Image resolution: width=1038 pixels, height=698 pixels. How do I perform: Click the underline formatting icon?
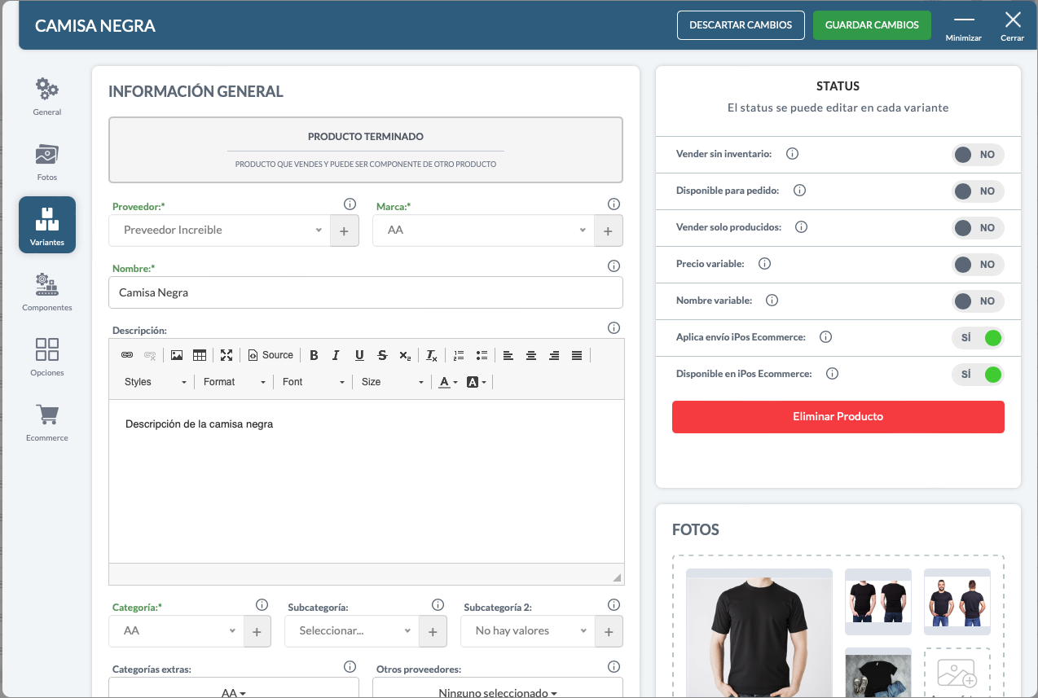[359, 355]
